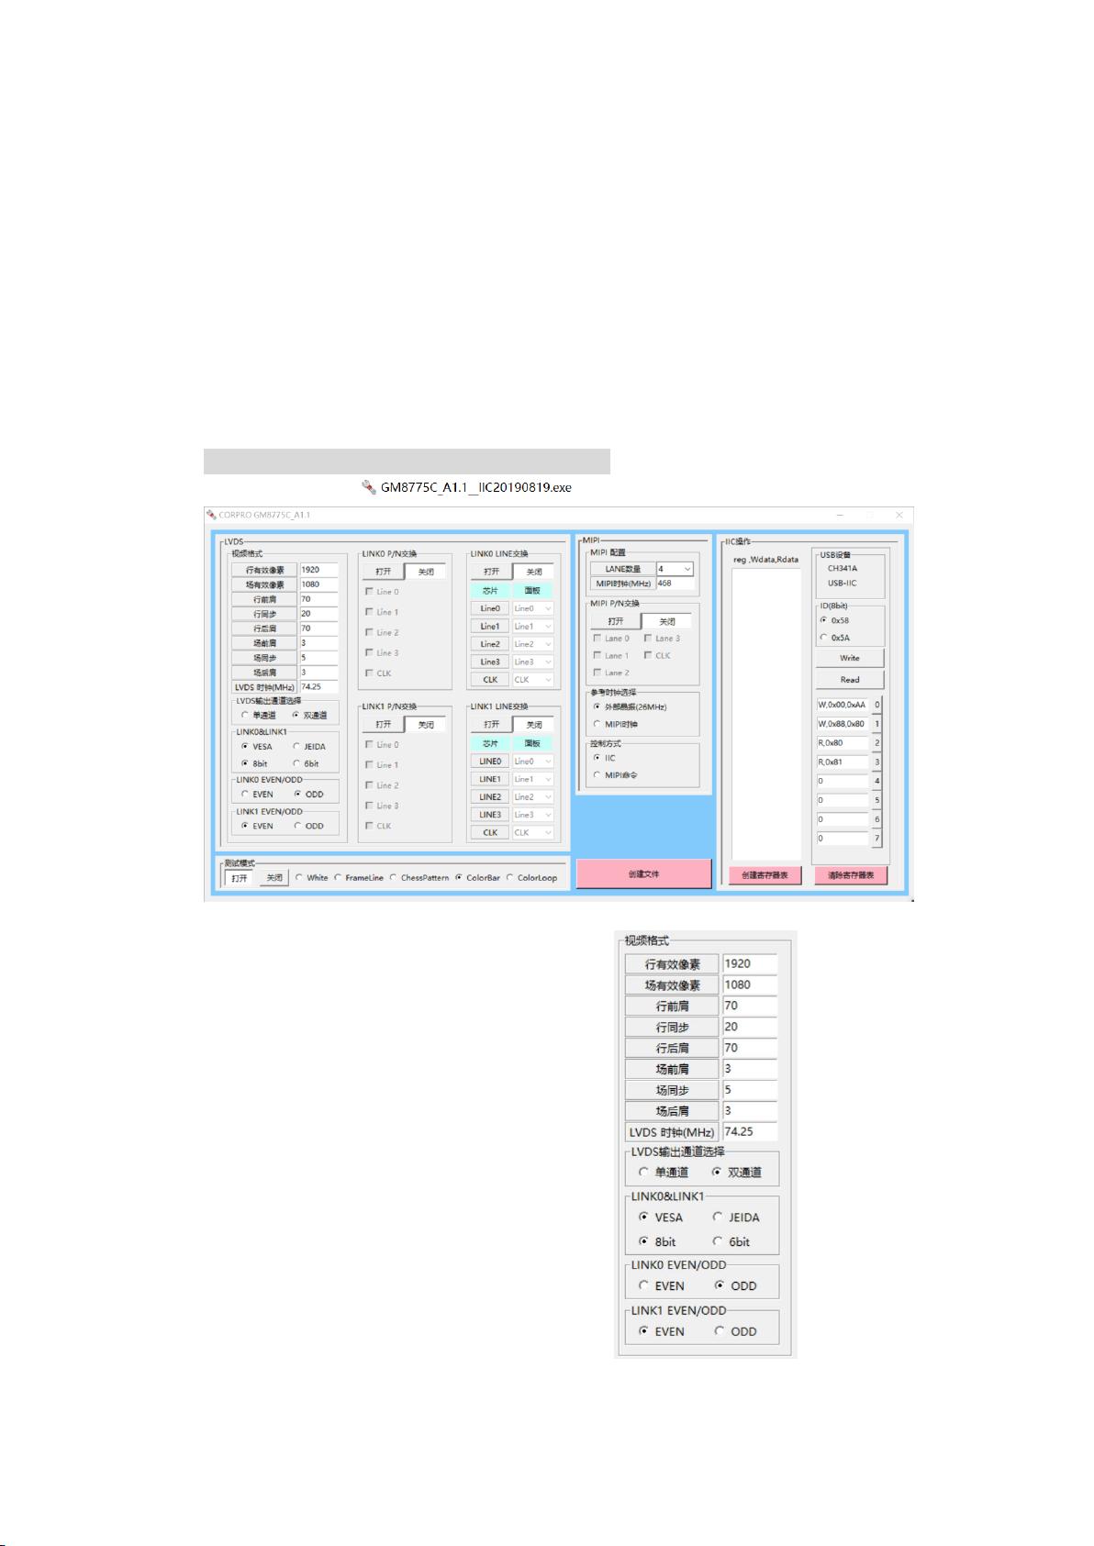Select the 0x5A device ID option
Image resolution: width=1094 pixels, height=1546 pixels.
point(823,638)
